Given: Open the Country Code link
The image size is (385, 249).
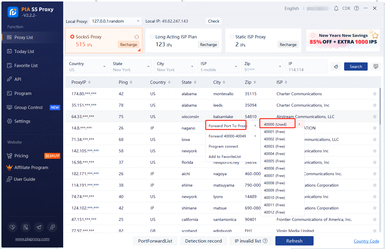Looking at the screenshot, I should pyautogui.click(x=366, y=241).
